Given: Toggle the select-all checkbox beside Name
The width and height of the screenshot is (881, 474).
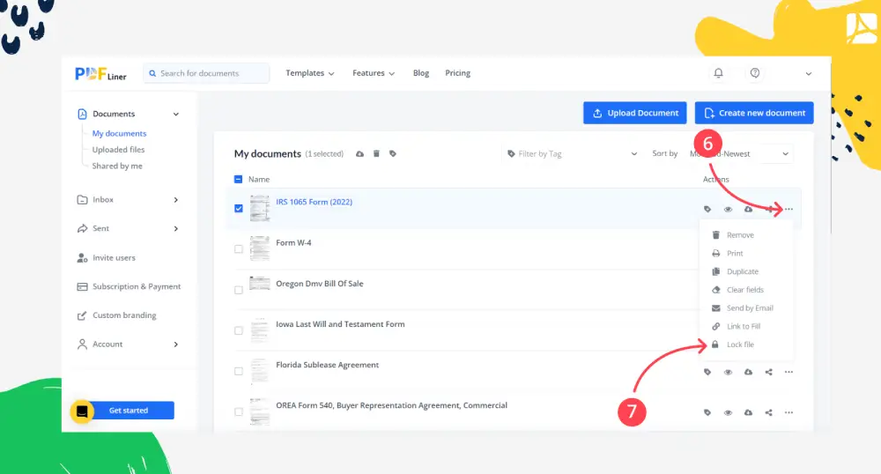Looking at the screenshot, I should (239, 180).
